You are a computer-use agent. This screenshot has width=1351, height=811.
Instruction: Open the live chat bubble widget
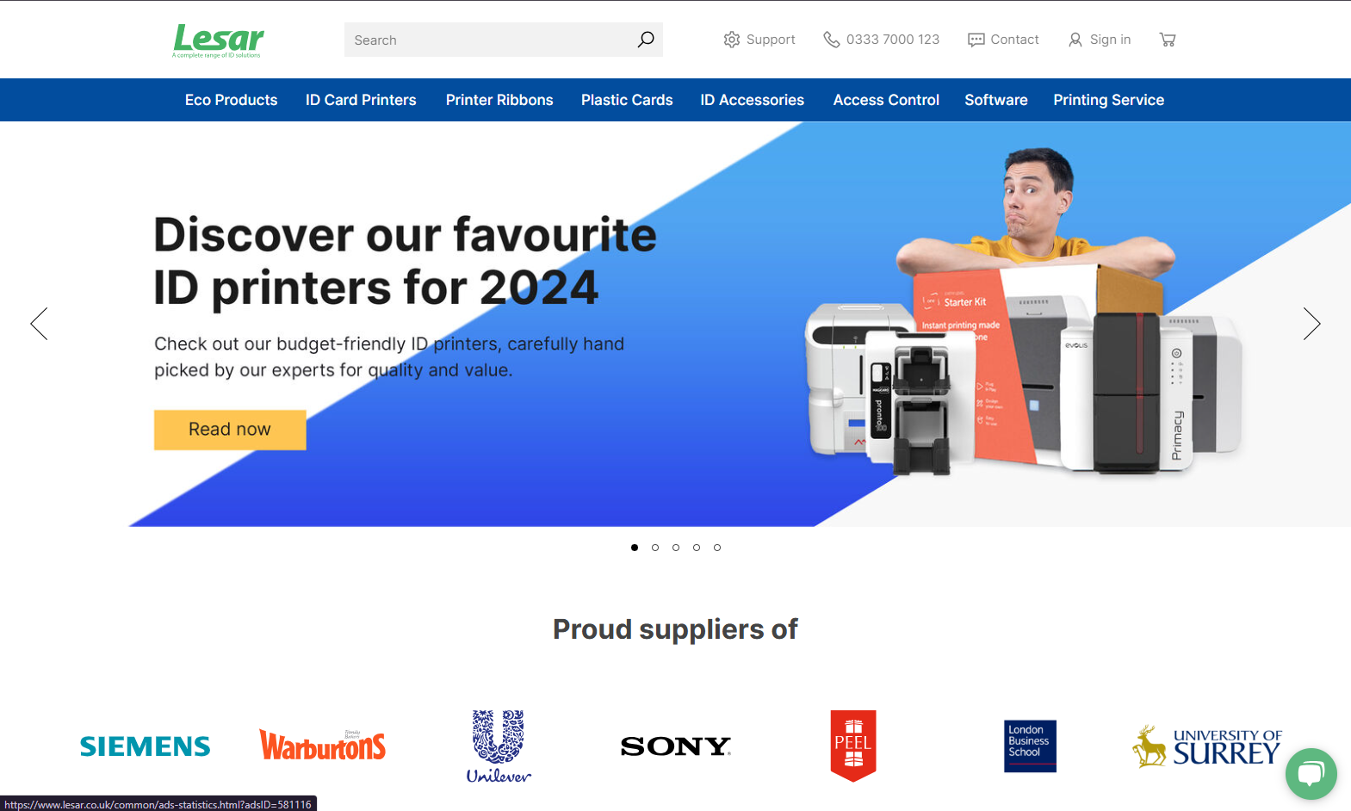point(1311,774)
